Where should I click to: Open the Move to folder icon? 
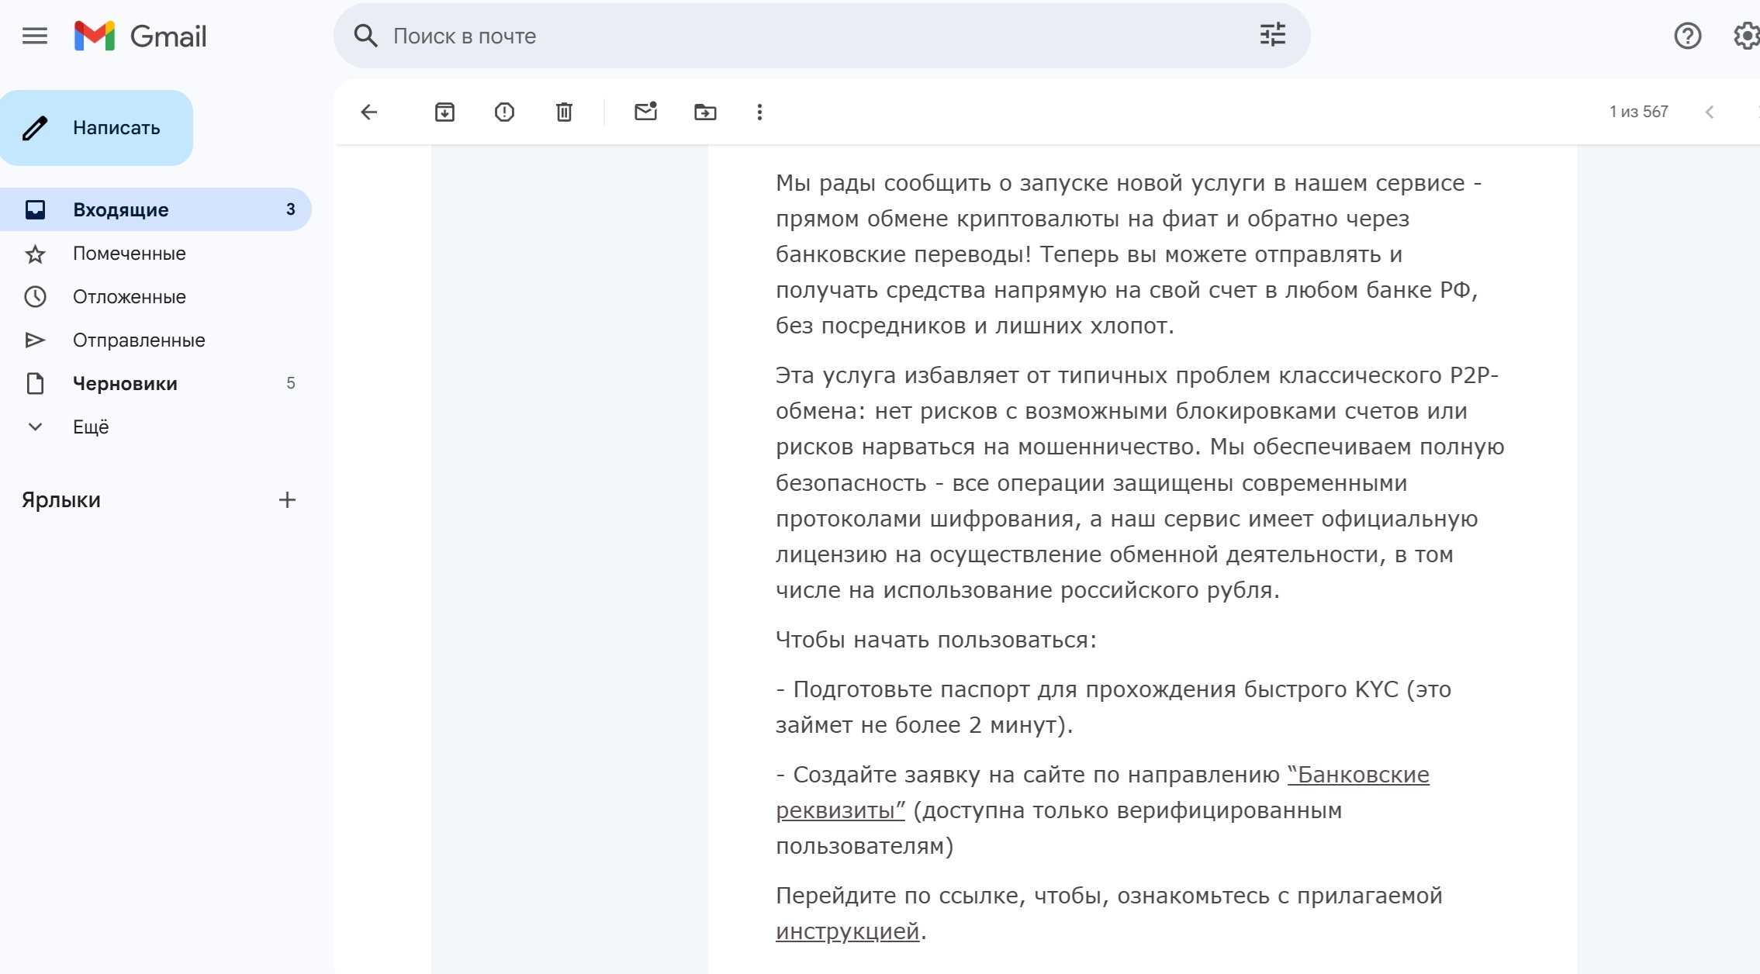click(x=705, y=112)
